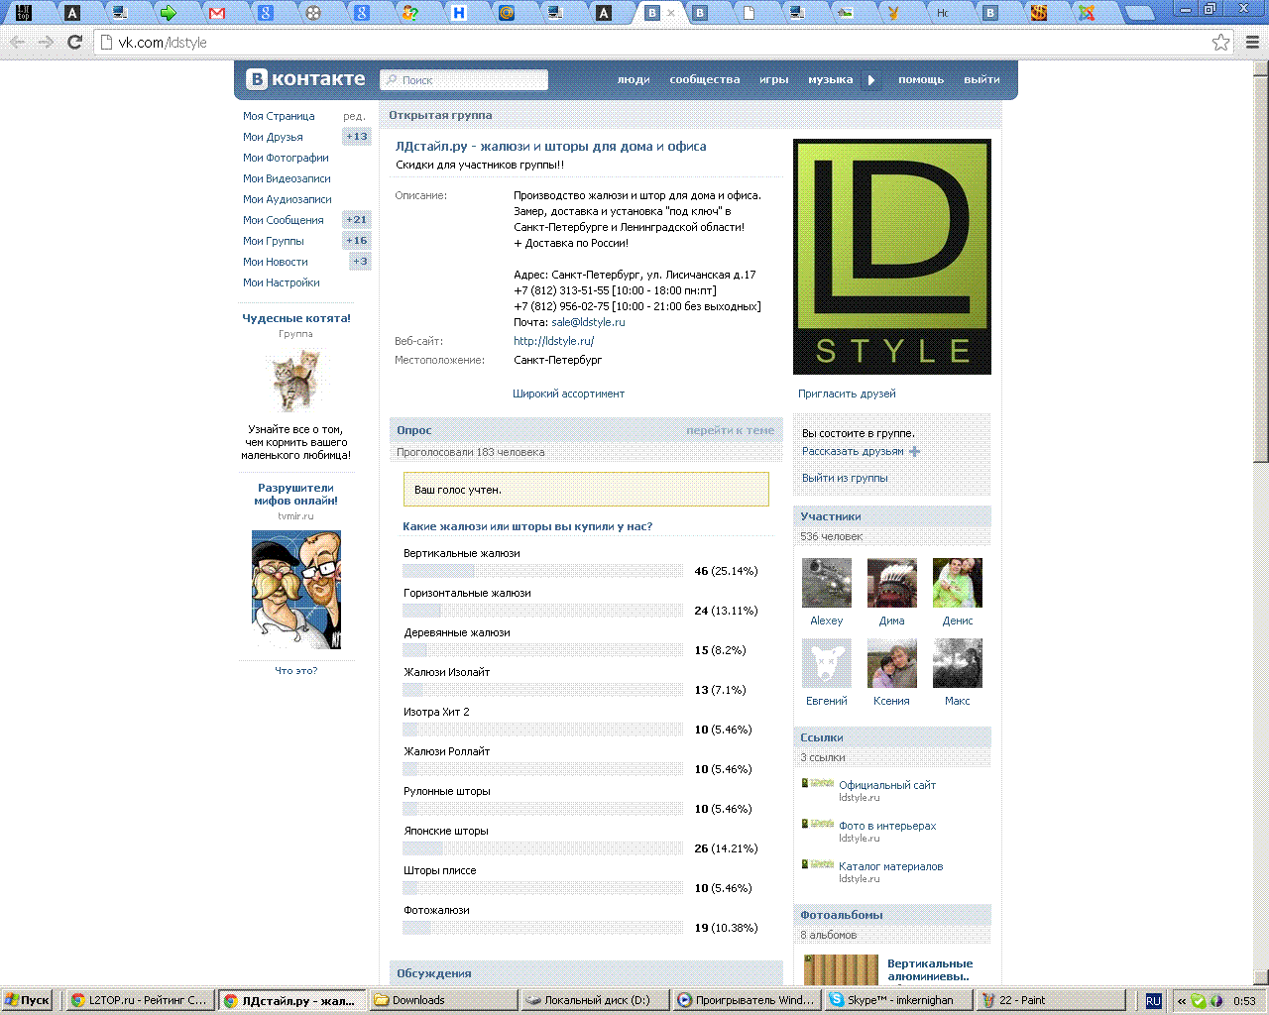Open the Пуск start button
The height and width of the screenshot is (1015, 1269).
tap(28, 1000)
